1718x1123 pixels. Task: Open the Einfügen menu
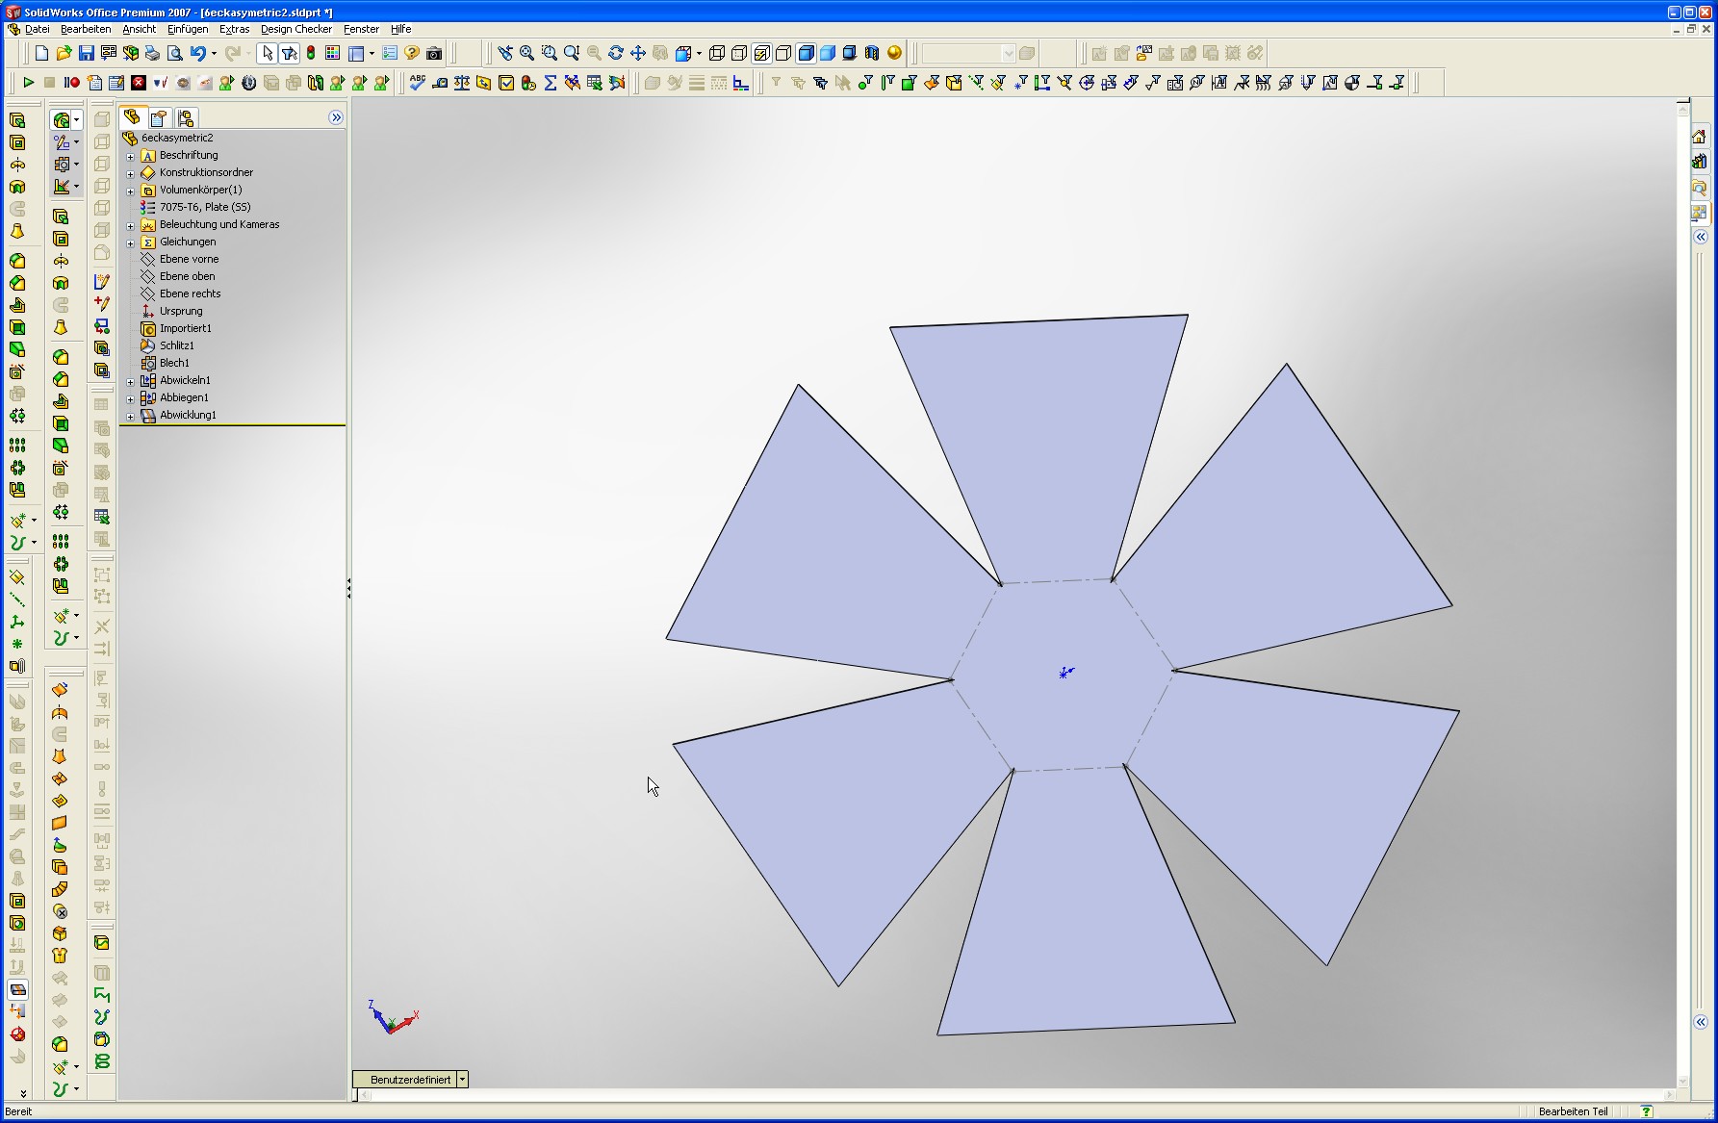pyautogui.click(x=188, y=29)
